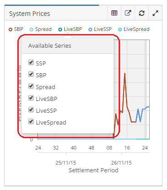Click the export pop-out icon

coord(128,13)
